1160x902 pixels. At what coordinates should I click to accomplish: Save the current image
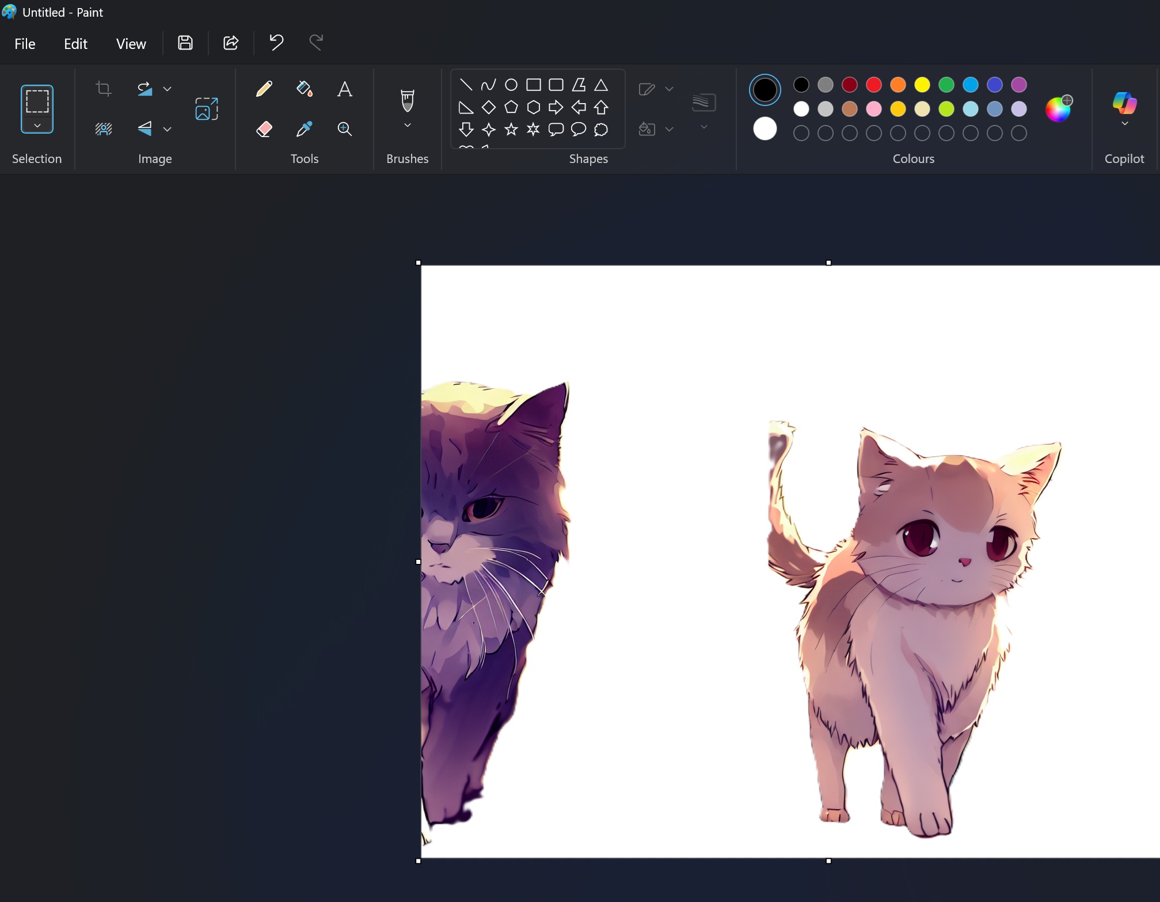point(184,42)
